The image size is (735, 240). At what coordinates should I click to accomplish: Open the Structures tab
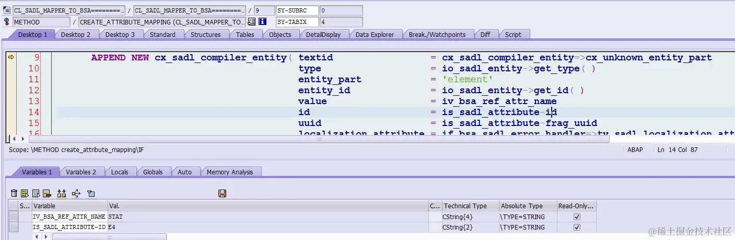pos(205,34)
